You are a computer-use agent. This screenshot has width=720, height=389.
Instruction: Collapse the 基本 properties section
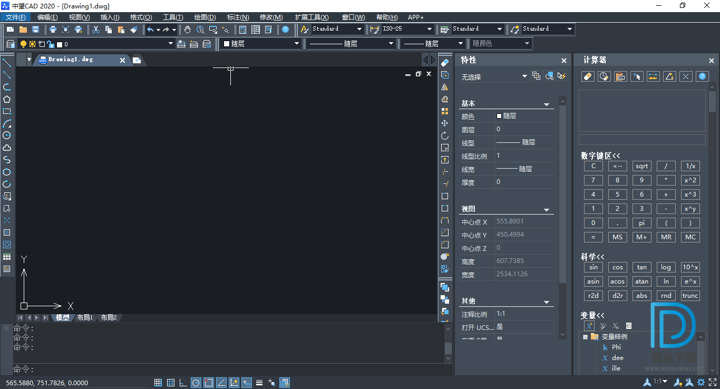547,104
